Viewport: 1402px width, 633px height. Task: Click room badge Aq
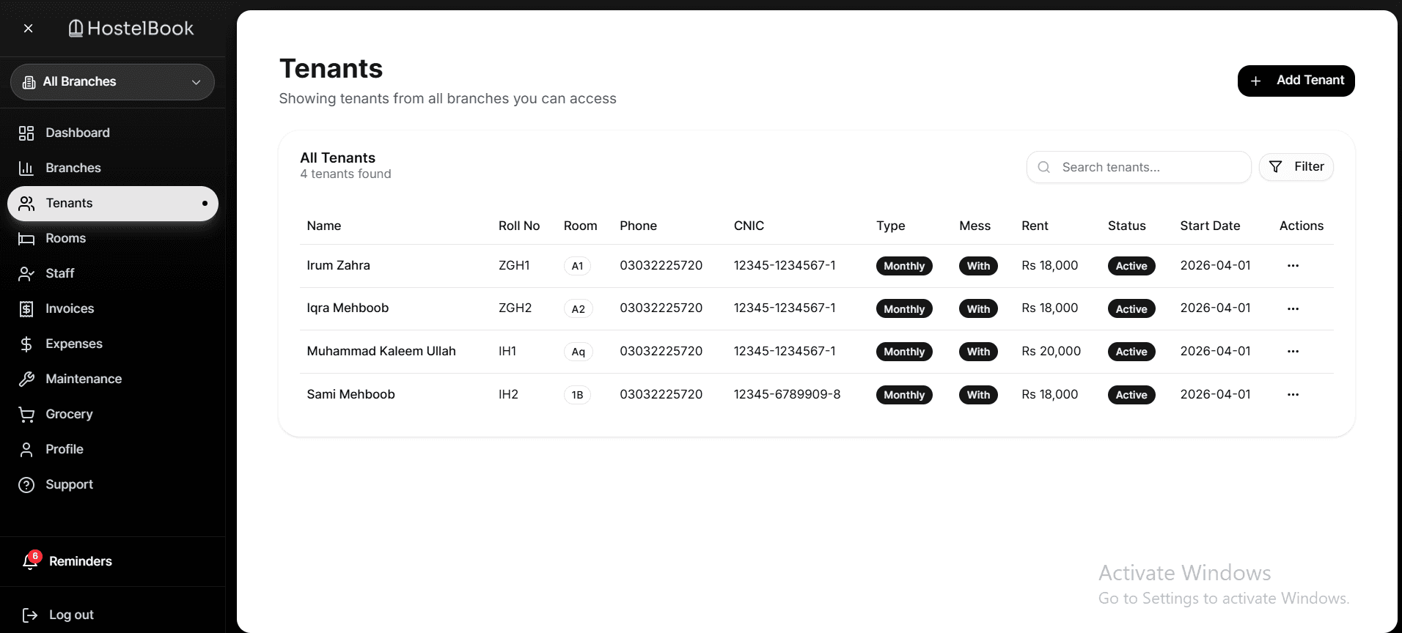[579, 352]
